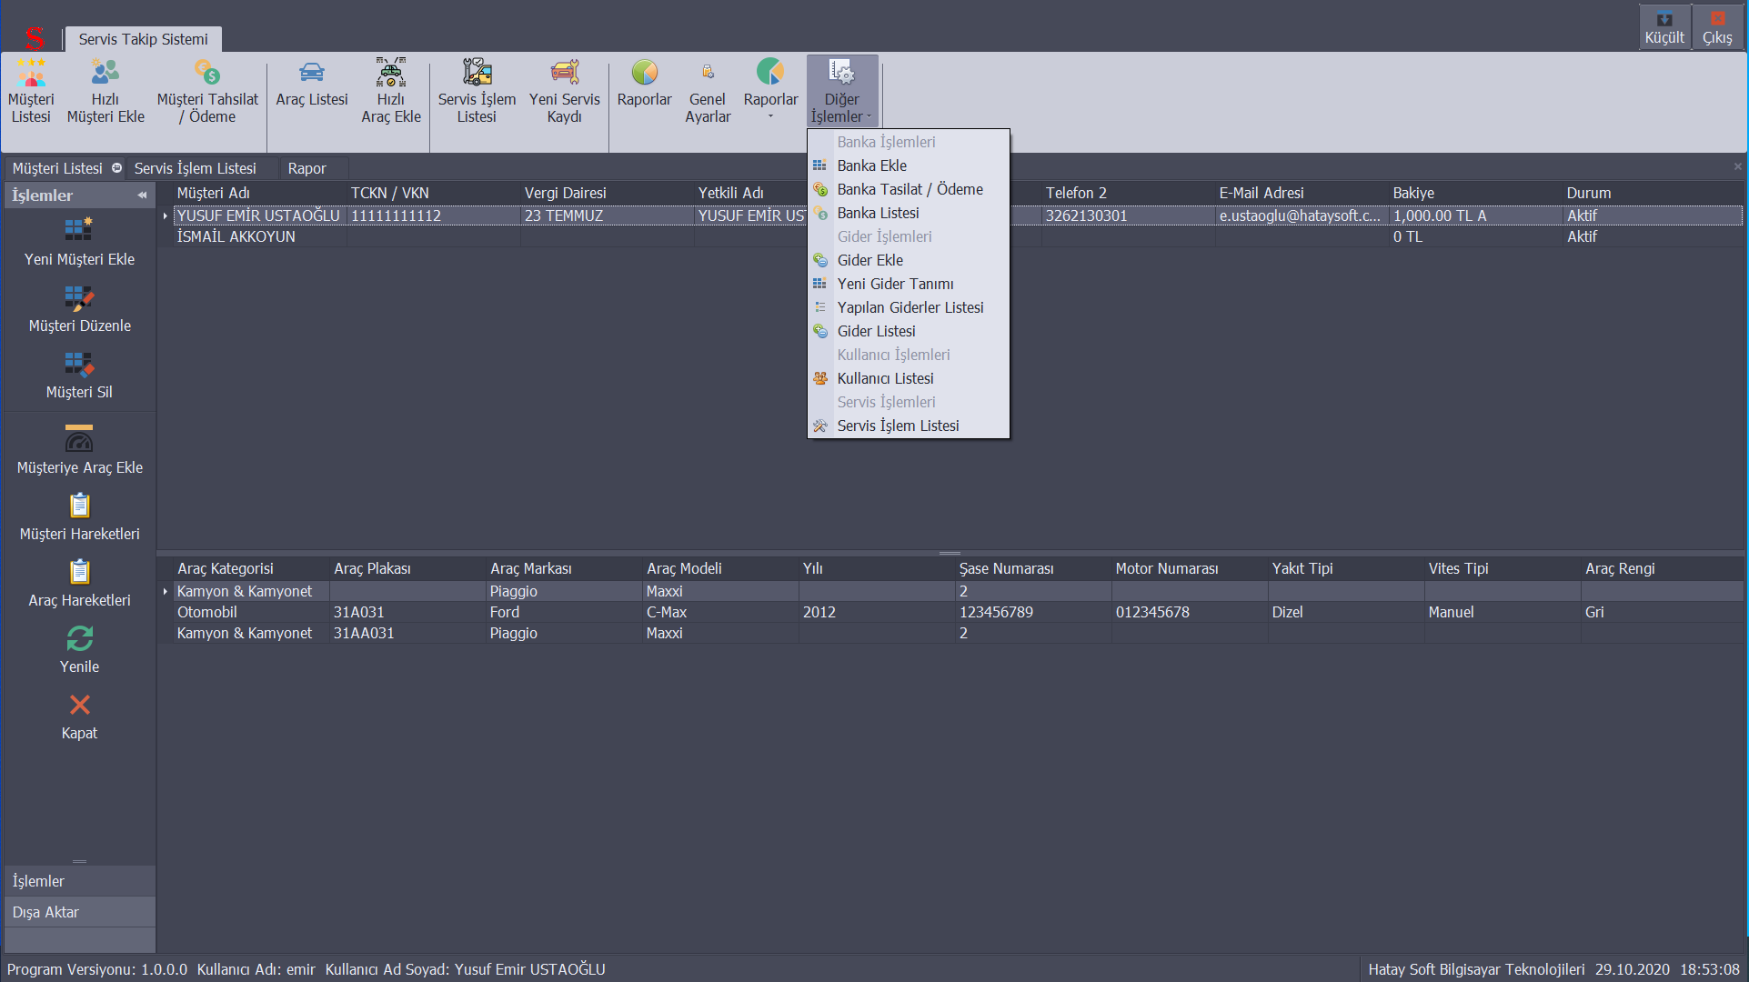Open Müşteri Tahsilat / Ödeme
This screenshot has width=1749, height=982.
(x=207, y=91)
